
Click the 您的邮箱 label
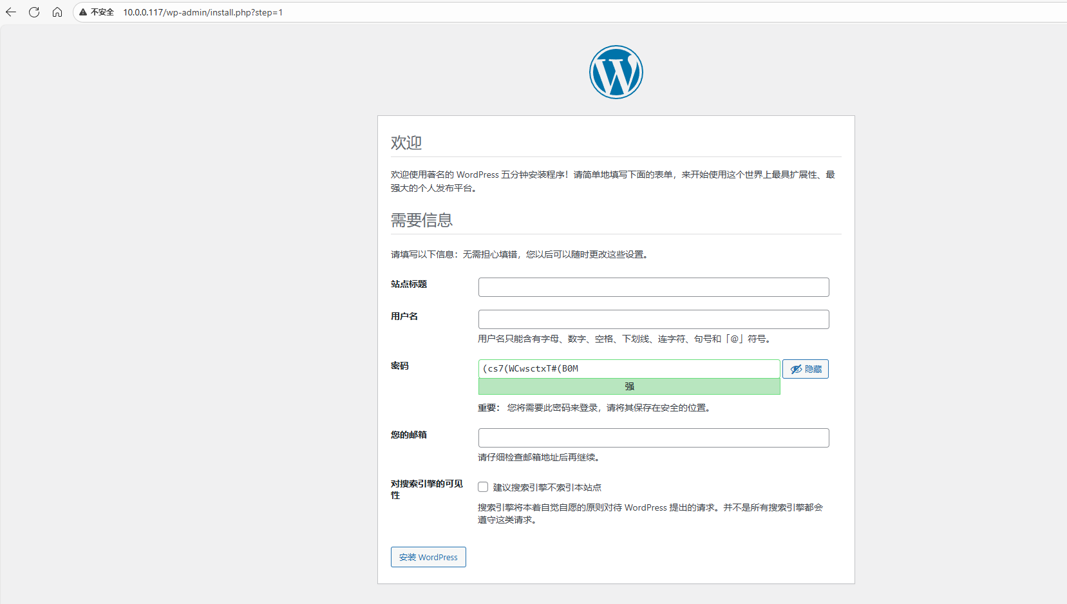click(x=409, y=435)
